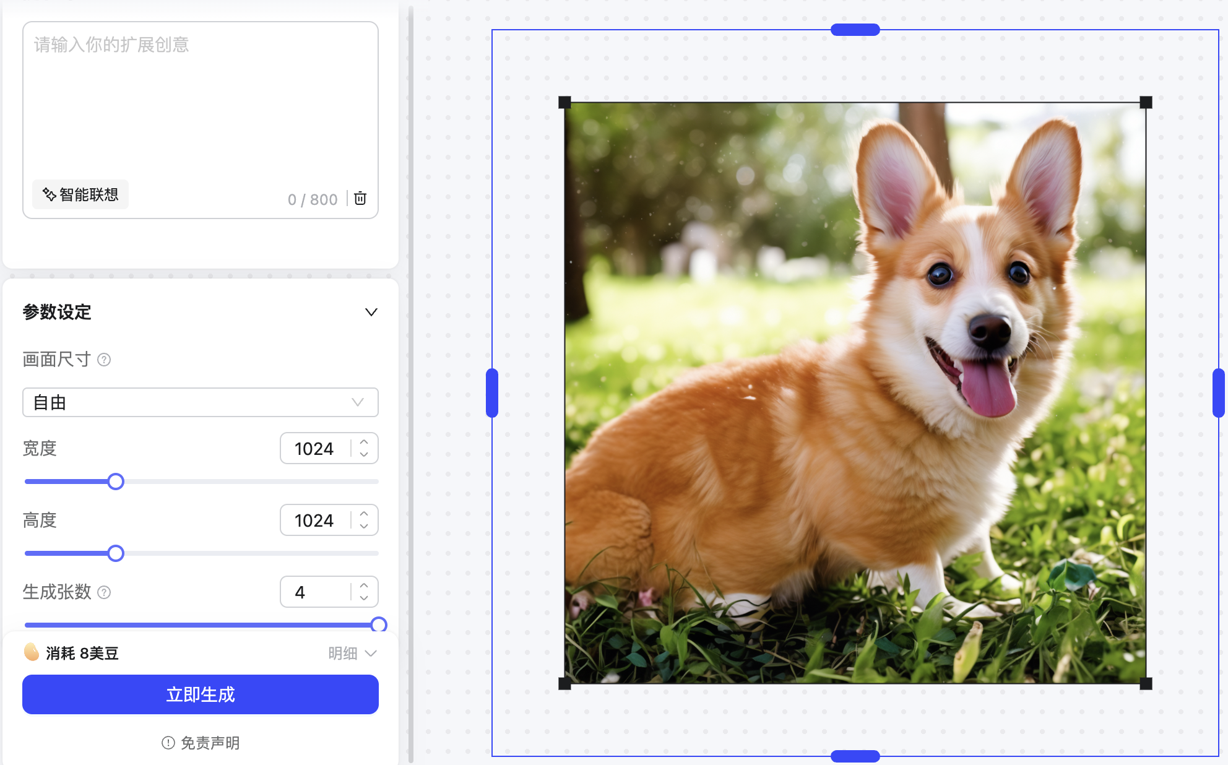Collapse the 参数设定 section
The width and height of the screenshot is (1228, 765).
click(371, 312)
